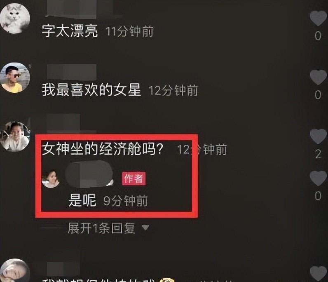Open the author's small avatar in reply
This screenshot has width=328, height=282.
(51, 179)
